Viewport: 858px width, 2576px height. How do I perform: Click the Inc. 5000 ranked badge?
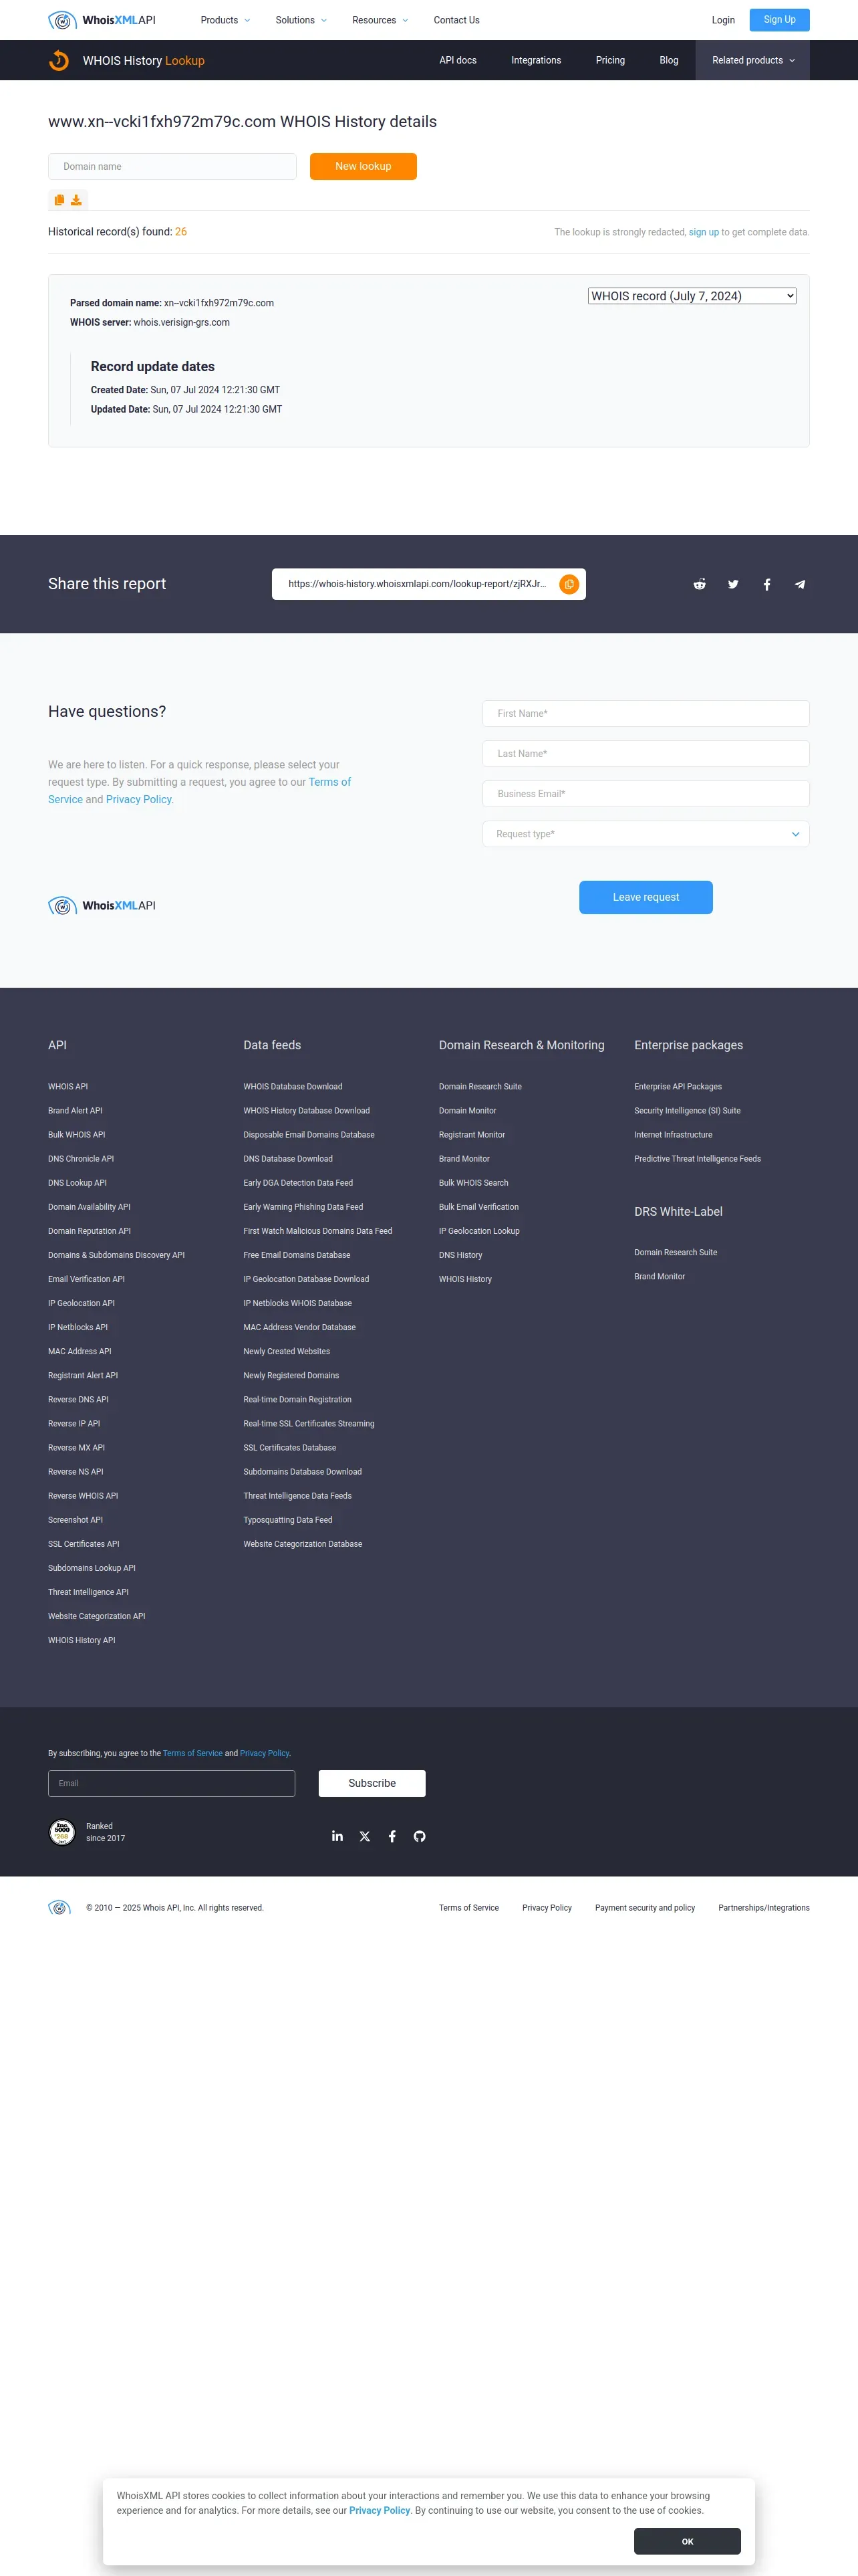pos(62,1832)
